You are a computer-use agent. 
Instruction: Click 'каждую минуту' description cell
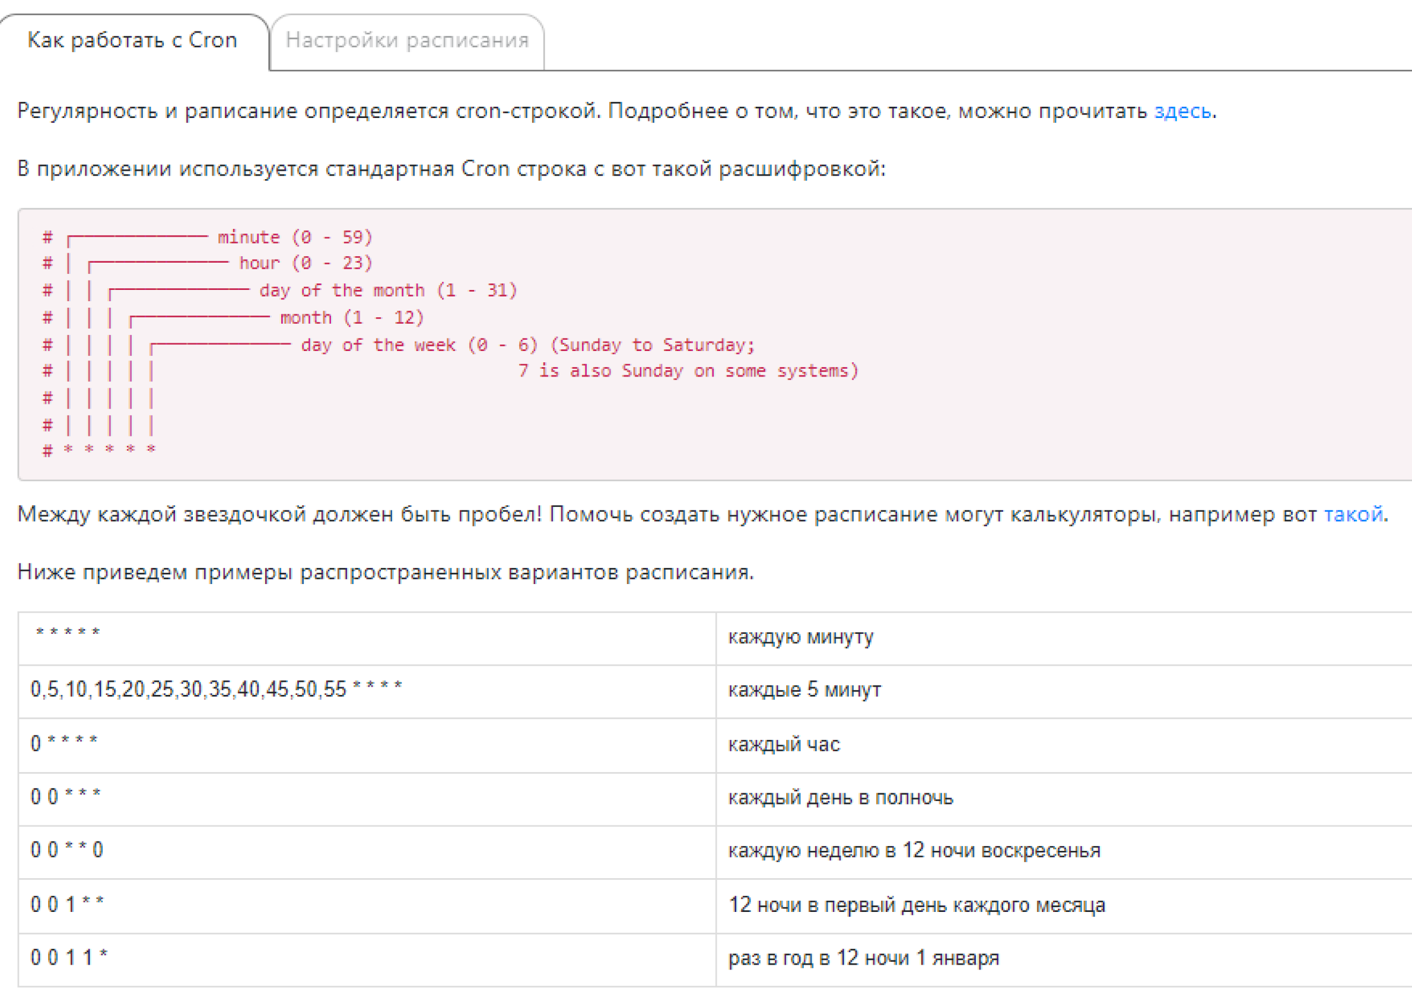800,637
